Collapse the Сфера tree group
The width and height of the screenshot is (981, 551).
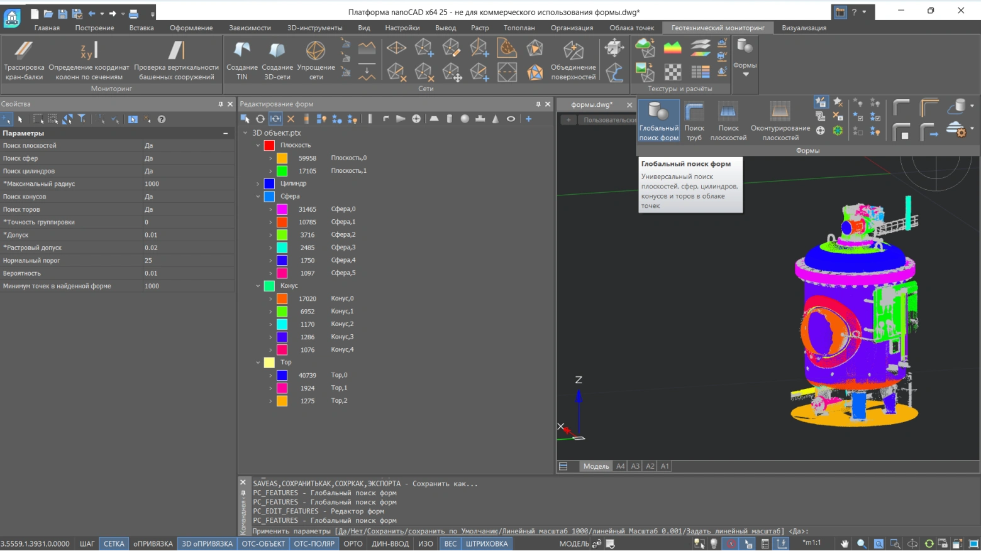pos(258,197)
